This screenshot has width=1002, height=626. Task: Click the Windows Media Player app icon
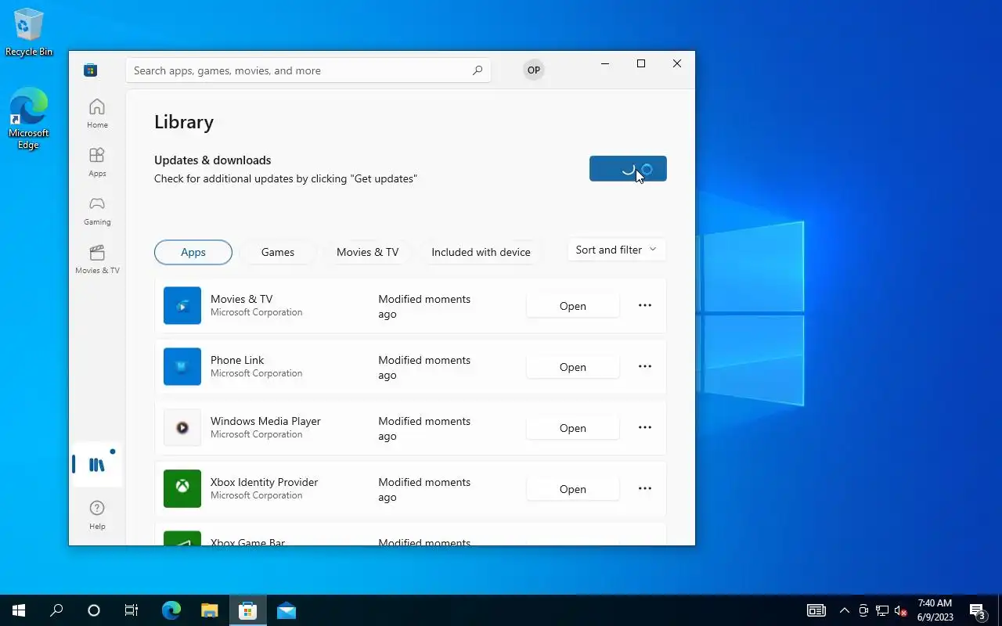[182, 428]
